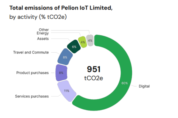The height and width of the screenshot is (118, 178).
Task: Click the gray Other 4% segment
Action: click(x=90, y=40)
